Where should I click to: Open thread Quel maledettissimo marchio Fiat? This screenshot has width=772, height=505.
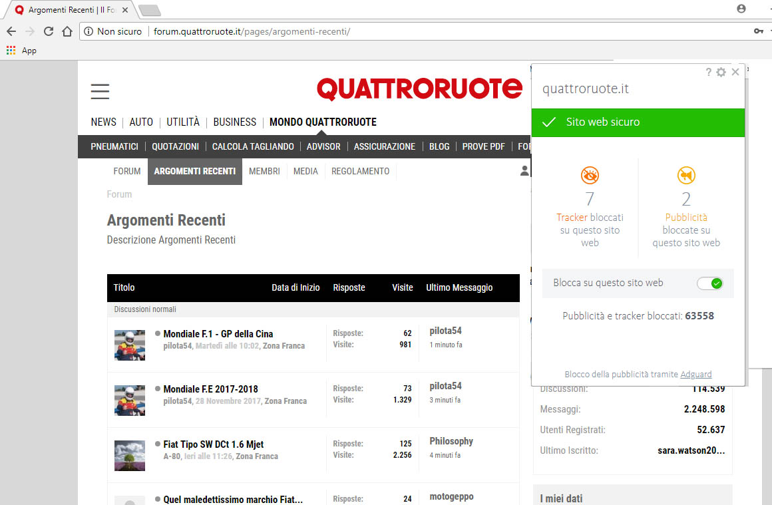tap(233, 499)
